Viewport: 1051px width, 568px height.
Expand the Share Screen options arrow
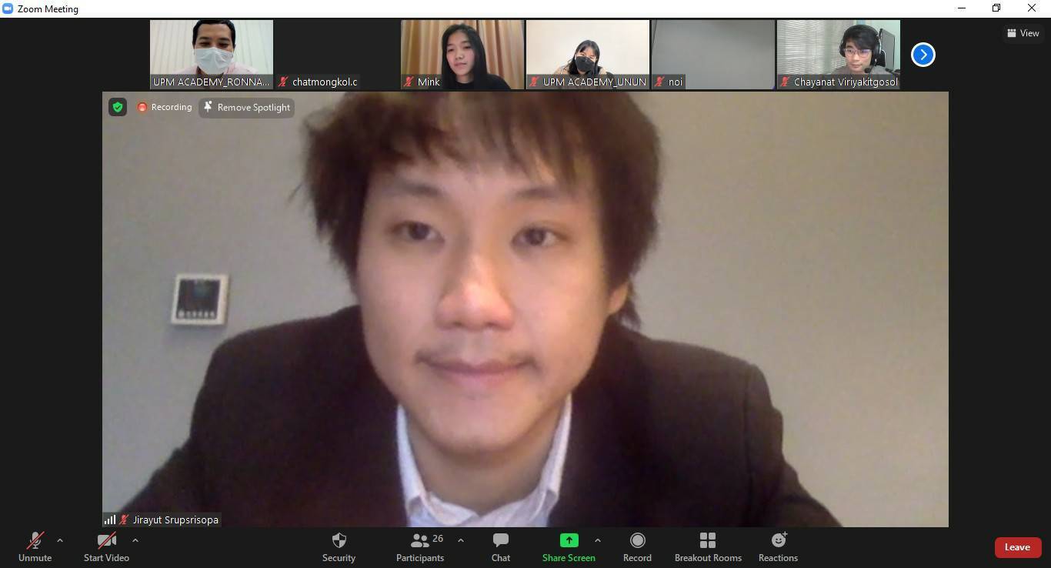click(x=598, y=540)
